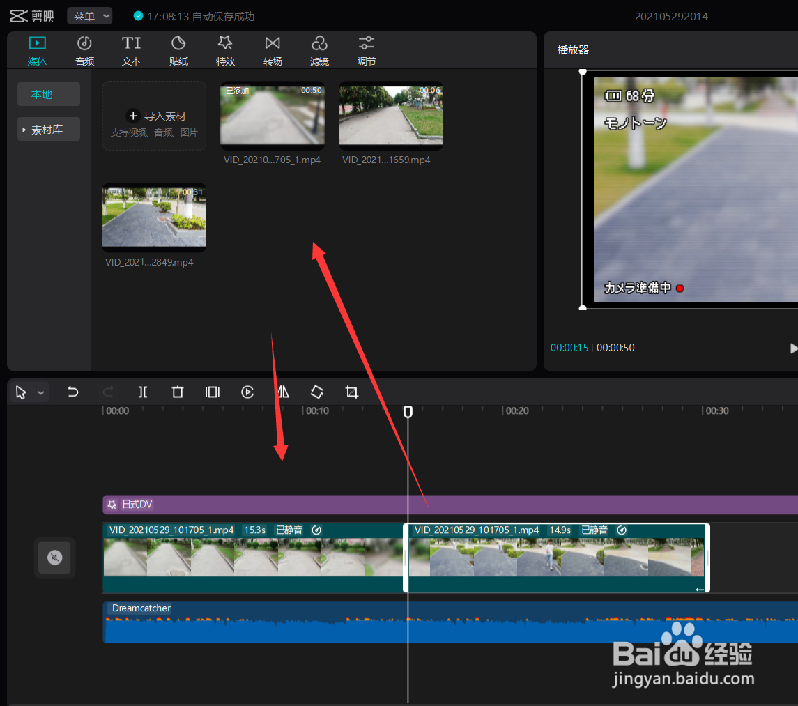Open the 转场 transitions tab
This screenshot has height=706, width=798.
coord(273,51)
